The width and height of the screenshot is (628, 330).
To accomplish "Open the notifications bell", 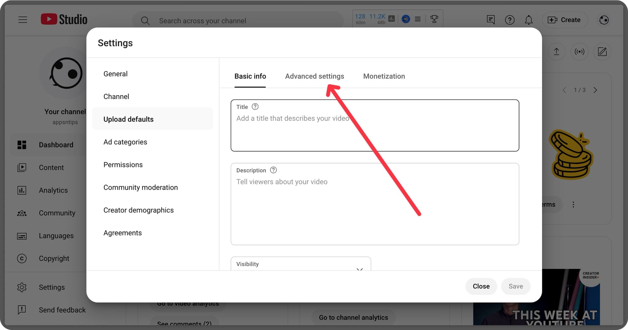I will click(x=529, y=20).
